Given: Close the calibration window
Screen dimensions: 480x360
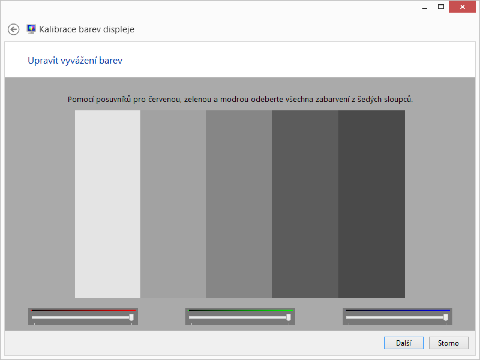Looking at the screenshot, I should (x=462, y=7).
